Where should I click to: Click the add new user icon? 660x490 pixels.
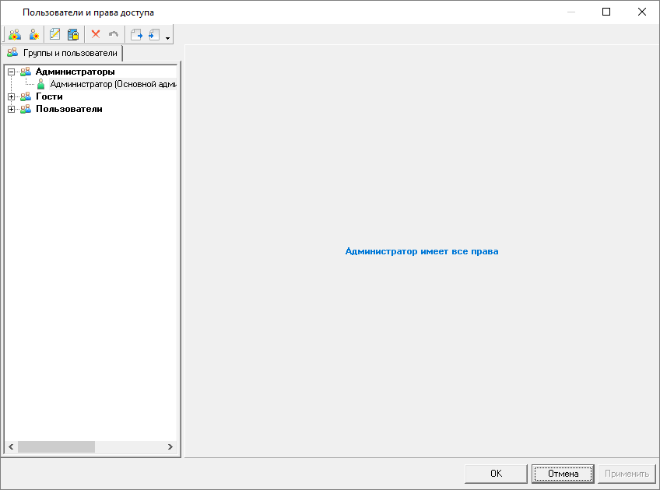pos(34,34)
